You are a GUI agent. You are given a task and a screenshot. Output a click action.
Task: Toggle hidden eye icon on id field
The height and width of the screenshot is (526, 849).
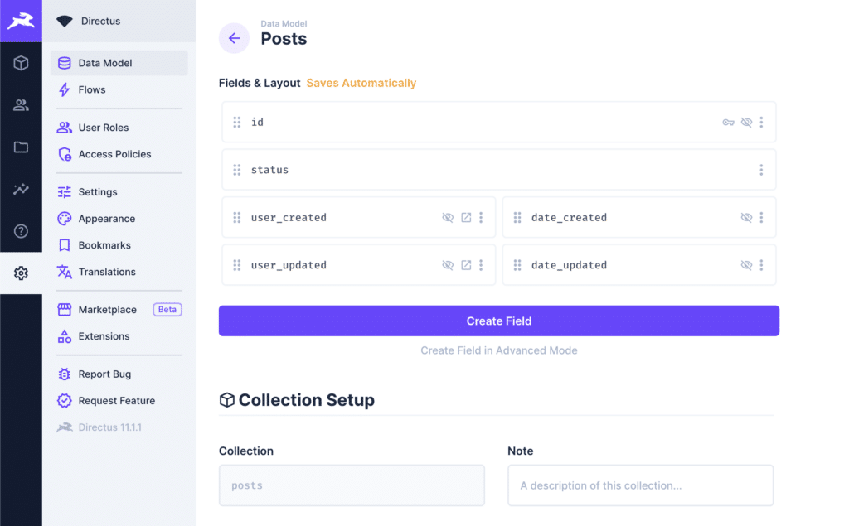click(x=746, y=123)
